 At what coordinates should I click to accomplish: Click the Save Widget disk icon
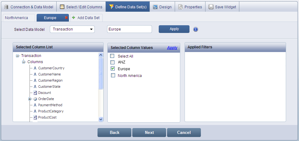(x=211, y=7)
